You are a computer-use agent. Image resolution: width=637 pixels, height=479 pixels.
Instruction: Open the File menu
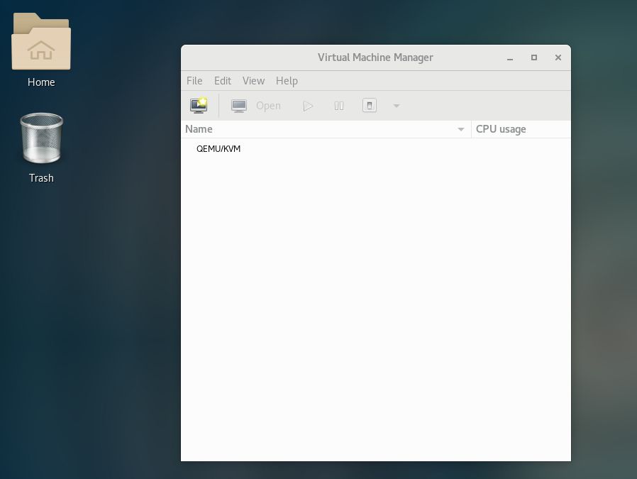(x=194, y=81)
